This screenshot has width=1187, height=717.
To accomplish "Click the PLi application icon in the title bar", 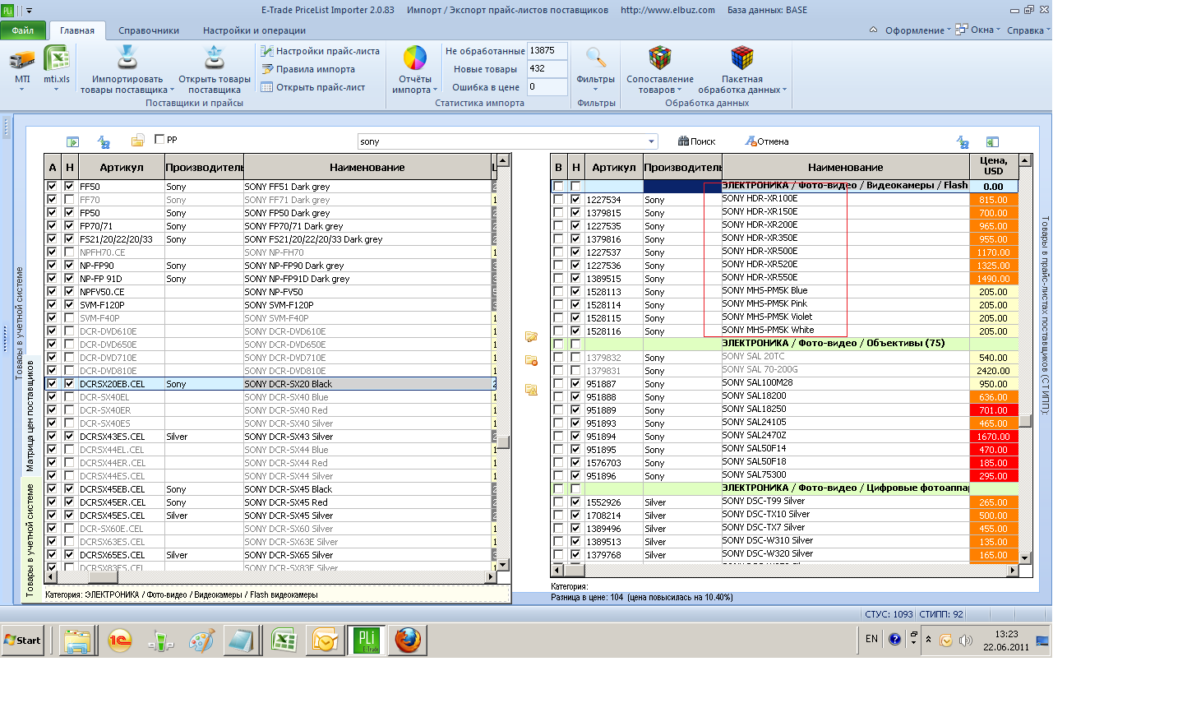I will [x=8, y=10].
